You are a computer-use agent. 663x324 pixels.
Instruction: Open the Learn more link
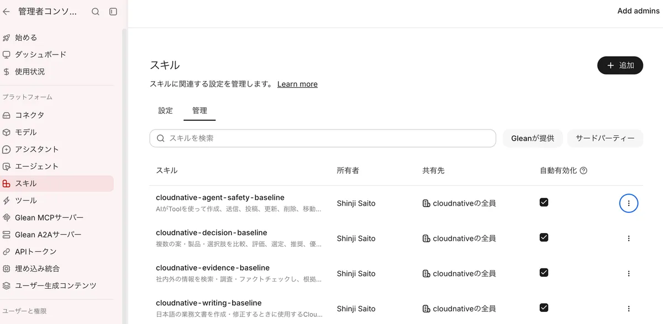pyautogui.click(x=297, y=84)
